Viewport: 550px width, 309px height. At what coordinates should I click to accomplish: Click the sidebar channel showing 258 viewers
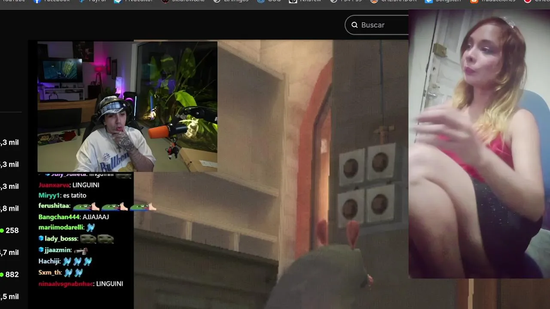click(9, 230)
